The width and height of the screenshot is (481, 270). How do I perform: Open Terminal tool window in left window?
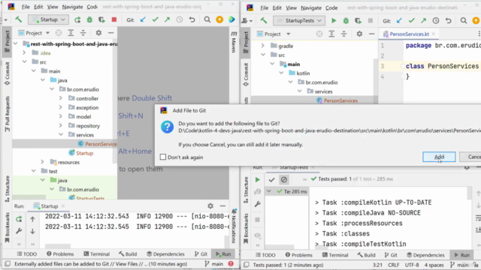pyautogui.click(x=97, y=253)
